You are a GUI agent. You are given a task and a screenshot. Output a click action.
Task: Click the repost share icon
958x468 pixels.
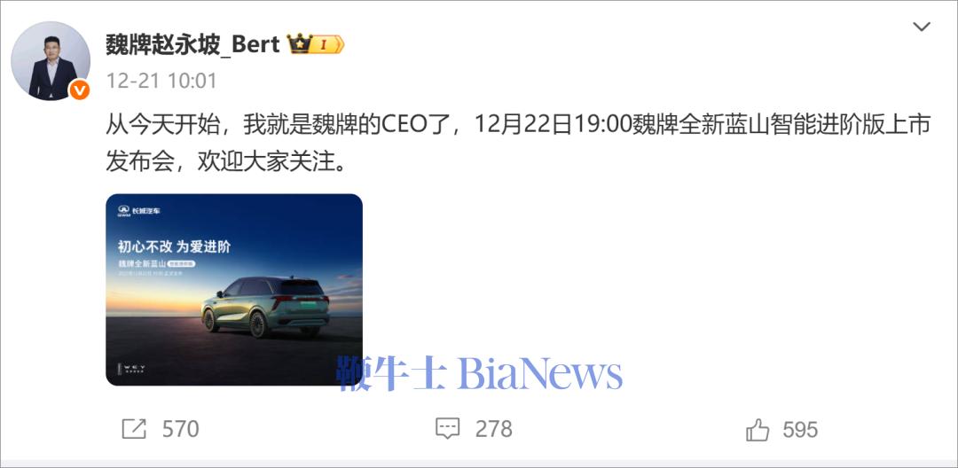pos(134,429)
